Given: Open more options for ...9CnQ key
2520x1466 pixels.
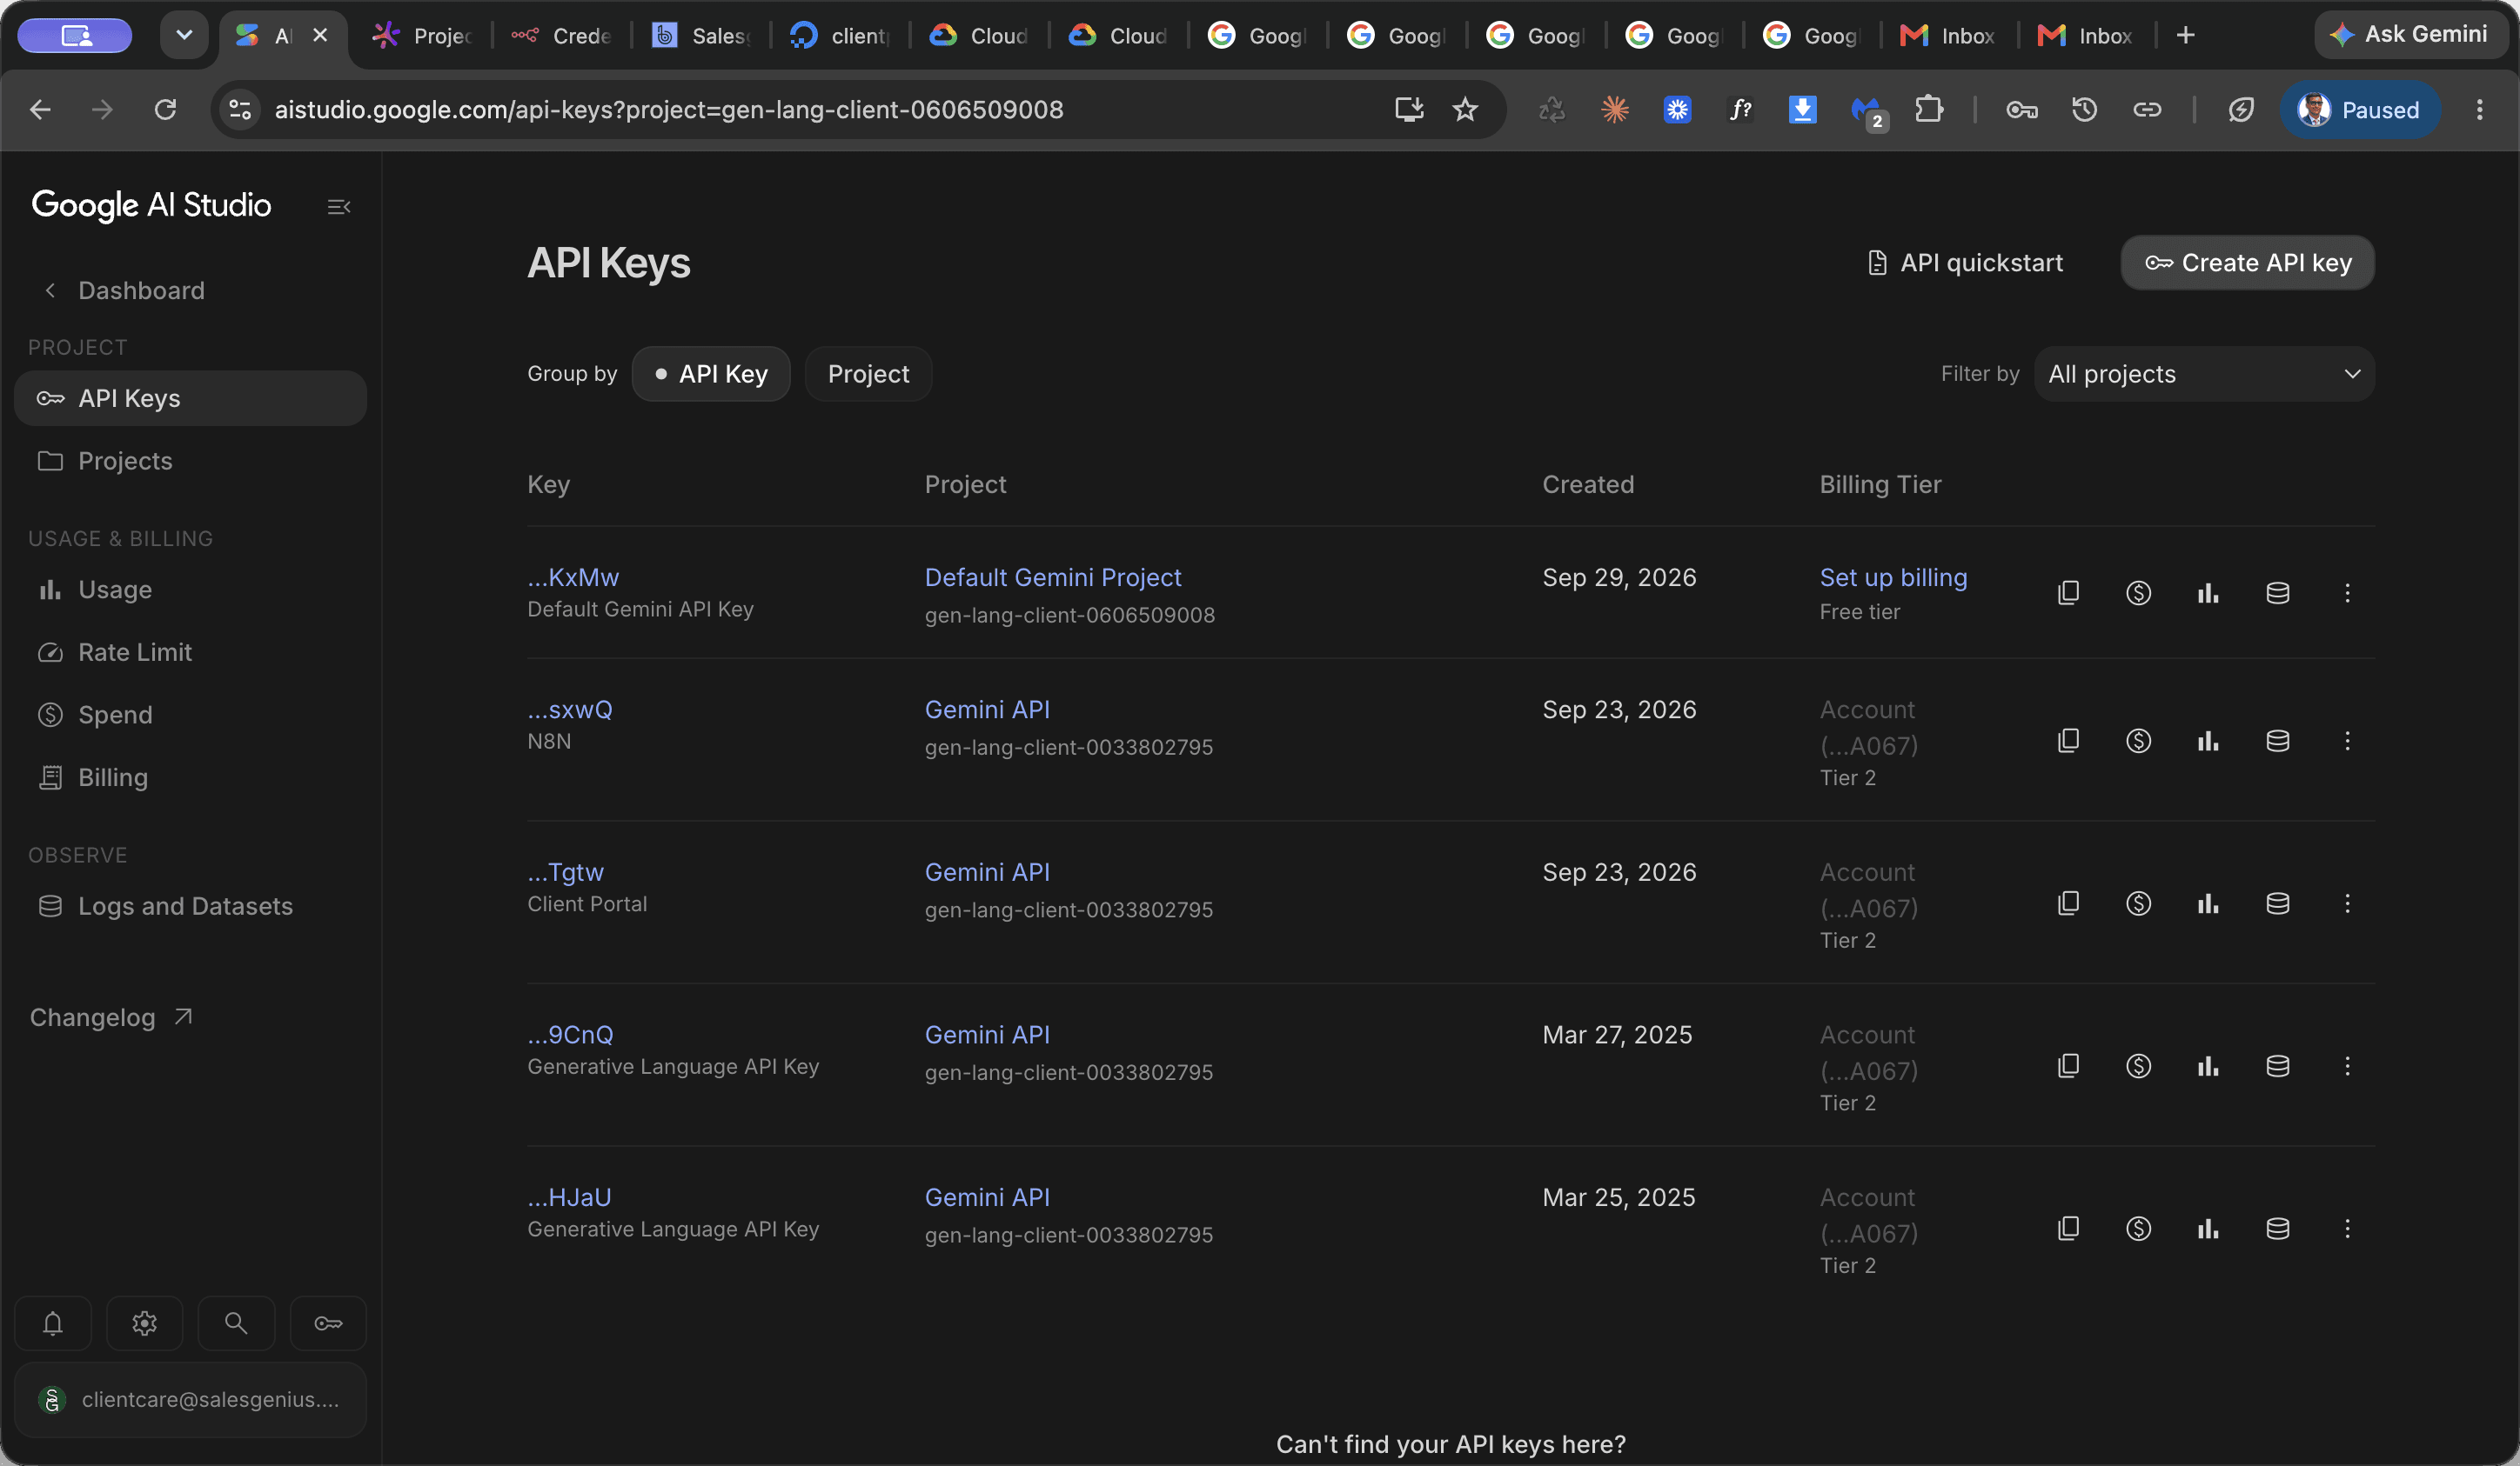Looking at the screenshot, I should (2347, 1066).
